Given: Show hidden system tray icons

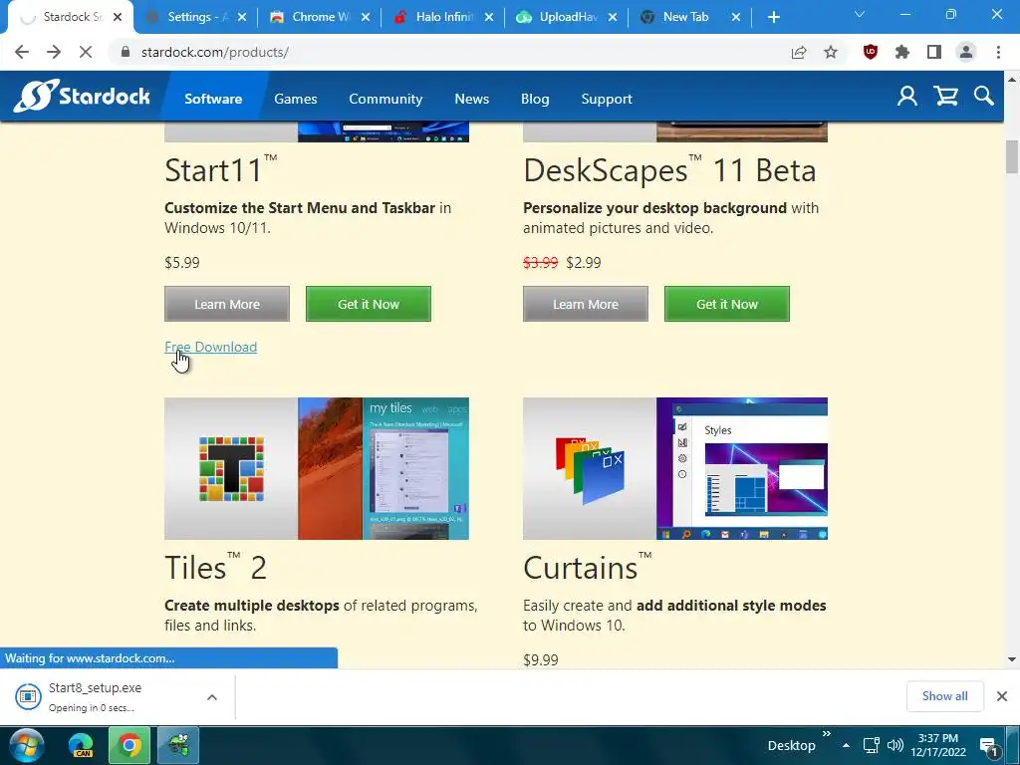Looking at the screenshot, I should point(847,745).
